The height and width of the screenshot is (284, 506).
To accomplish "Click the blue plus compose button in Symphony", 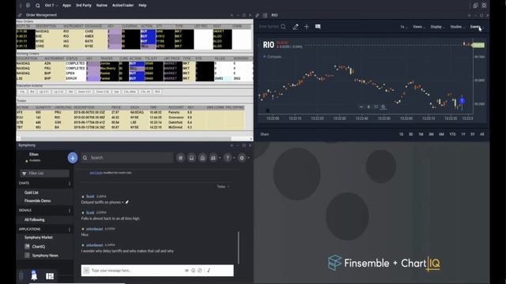I will point(73,158).
